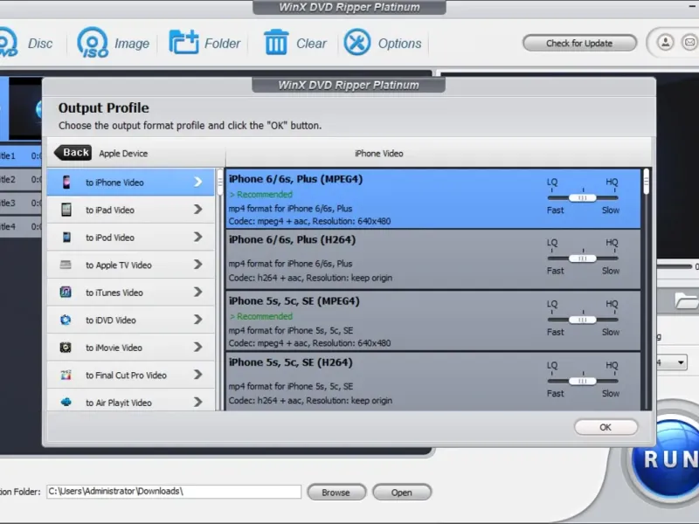Open the ISO Image source button
Screen dimensions: 699x524
(114, 43)
